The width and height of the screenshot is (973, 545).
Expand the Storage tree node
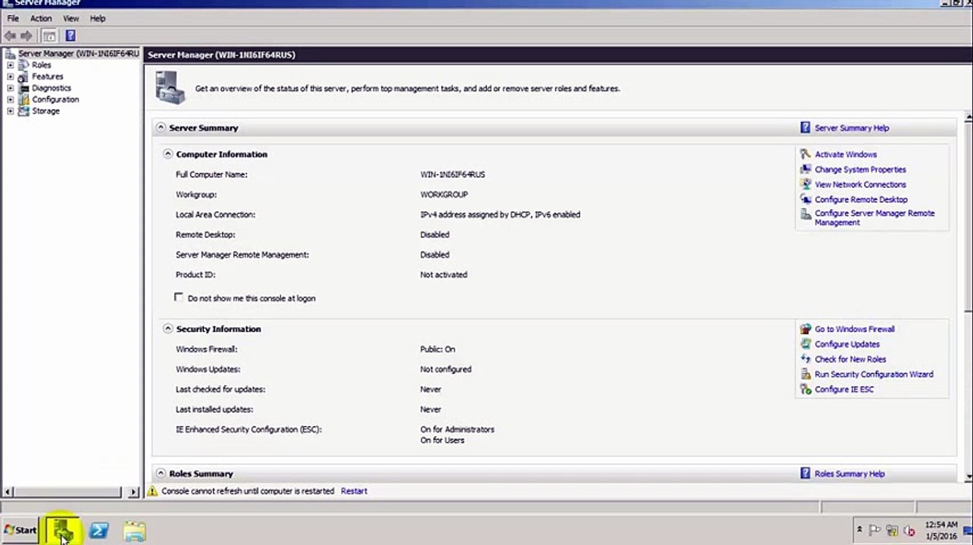coord(10,111)
